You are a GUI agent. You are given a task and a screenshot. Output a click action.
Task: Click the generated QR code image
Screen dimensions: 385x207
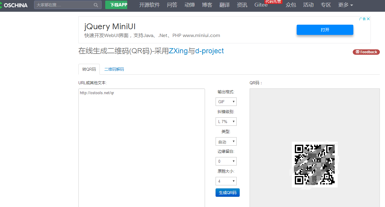tap(315, 164)
